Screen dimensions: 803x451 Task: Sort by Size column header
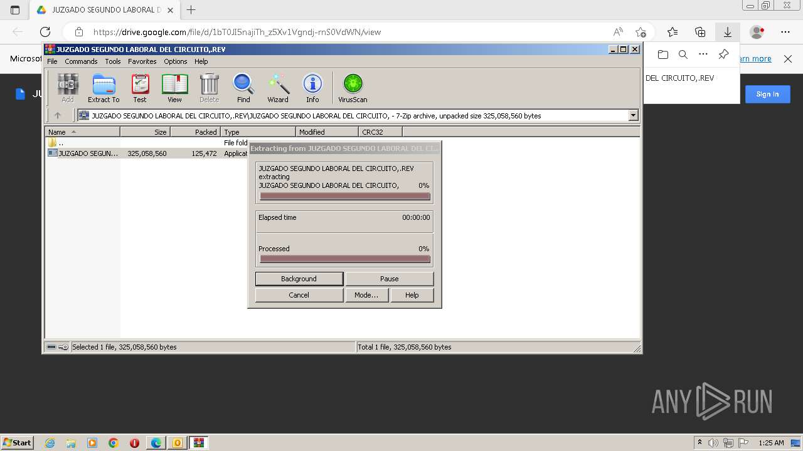[145, 132]
